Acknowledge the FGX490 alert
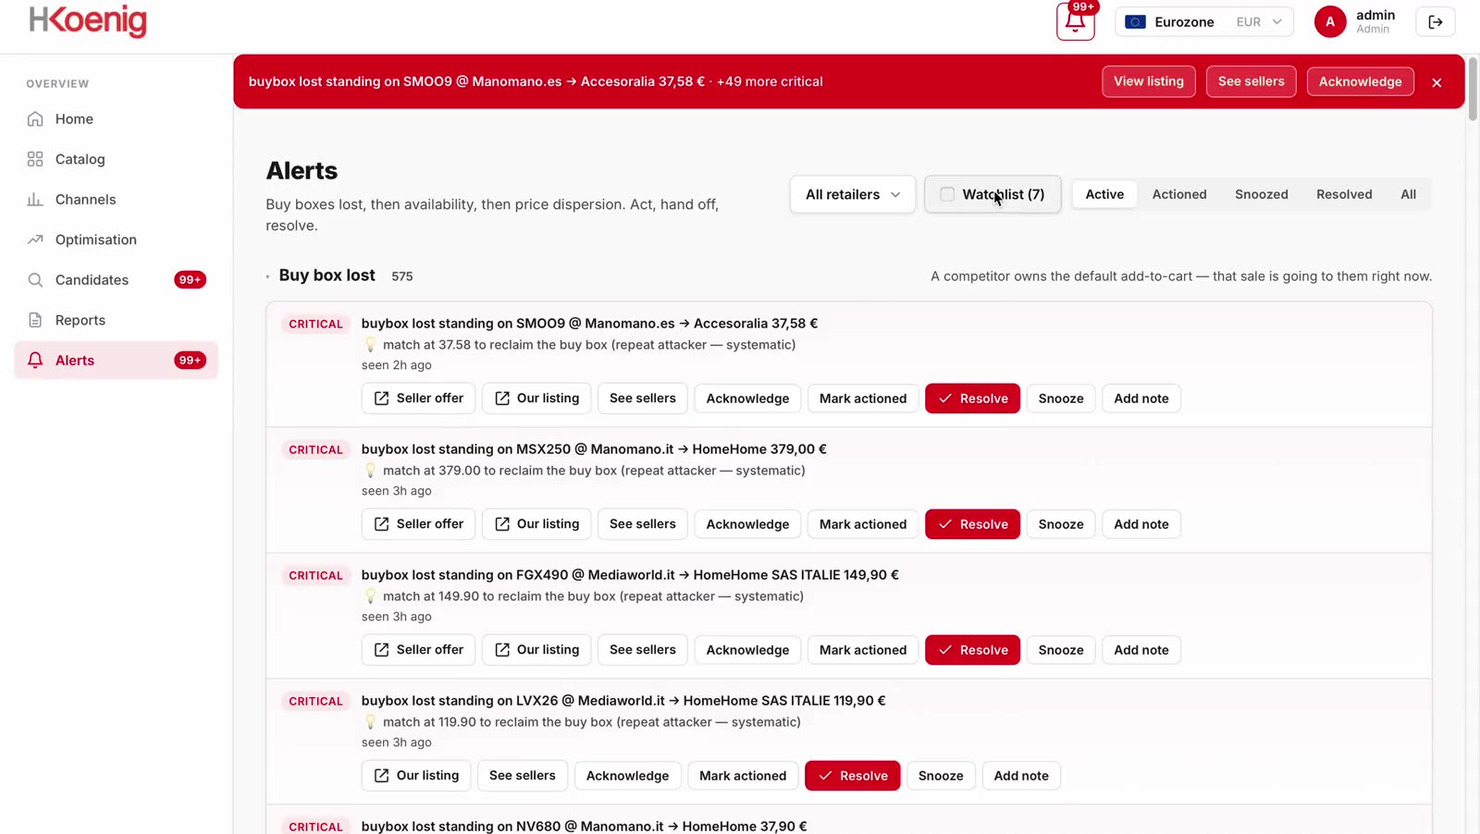 [747, 650]
